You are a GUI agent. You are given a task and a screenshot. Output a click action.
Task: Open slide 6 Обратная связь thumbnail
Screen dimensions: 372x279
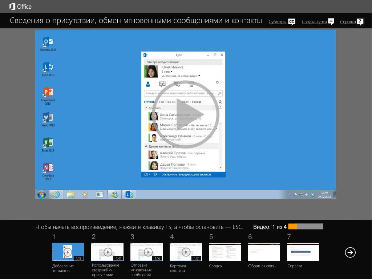coord(264,252)
